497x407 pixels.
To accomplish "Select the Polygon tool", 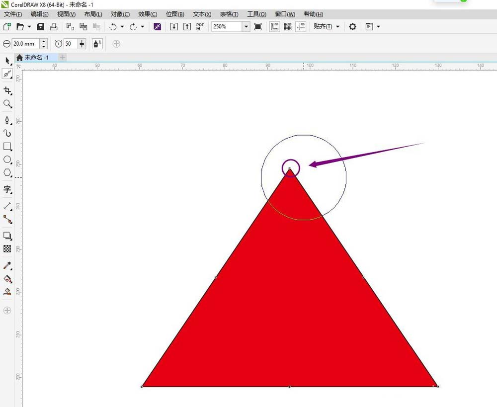I will 7,173.
